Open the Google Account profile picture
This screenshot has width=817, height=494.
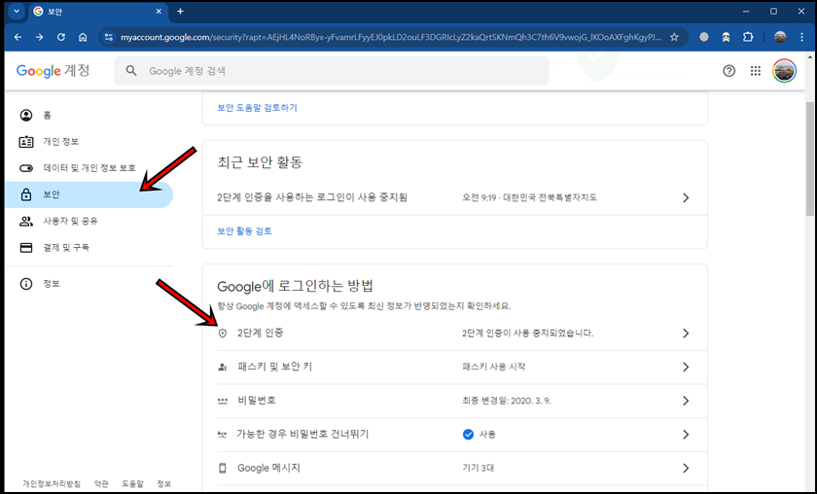[x=784, y=71]
